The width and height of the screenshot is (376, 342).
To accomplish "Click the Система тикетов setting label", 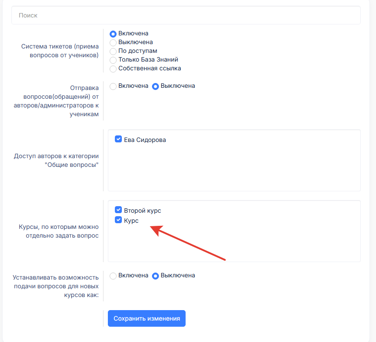I will [x=60, y=51].
